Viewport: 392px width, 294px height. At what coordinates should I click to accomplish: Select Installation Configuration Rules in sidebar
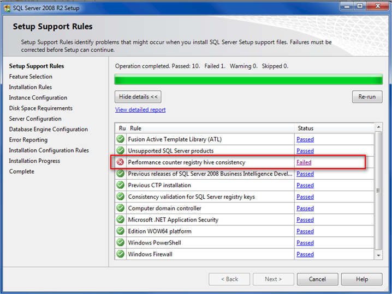click(x=49, y=150)
